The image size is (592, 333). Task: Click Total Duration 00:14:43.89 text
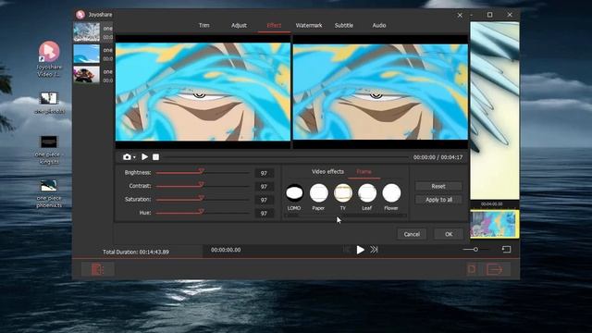[x=136, y=252]
